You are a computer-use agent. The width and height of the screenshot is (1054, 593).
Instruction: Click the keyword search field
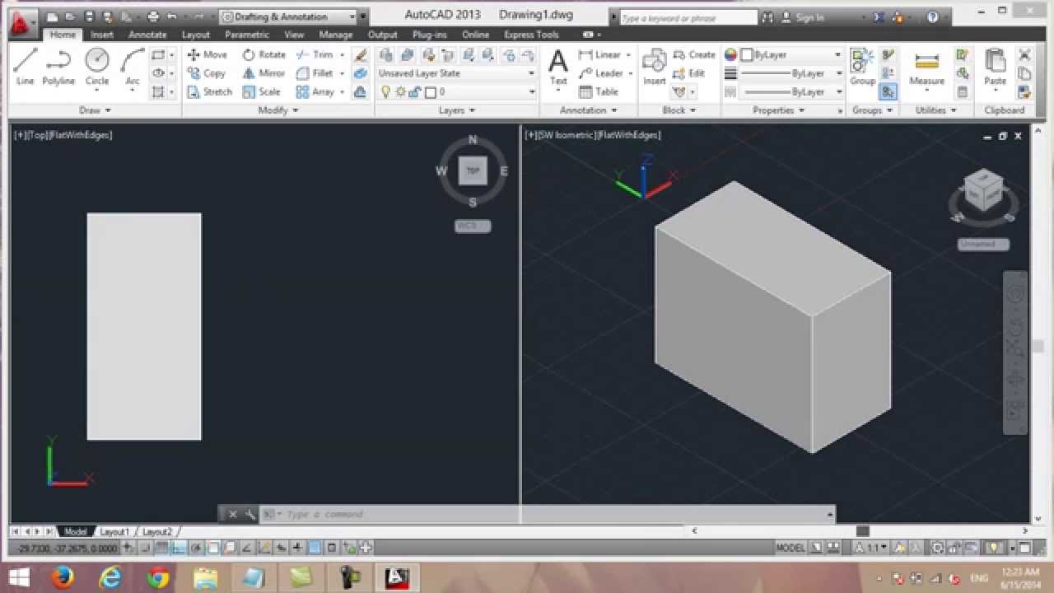pyautogui.click(x=688, y=17)
